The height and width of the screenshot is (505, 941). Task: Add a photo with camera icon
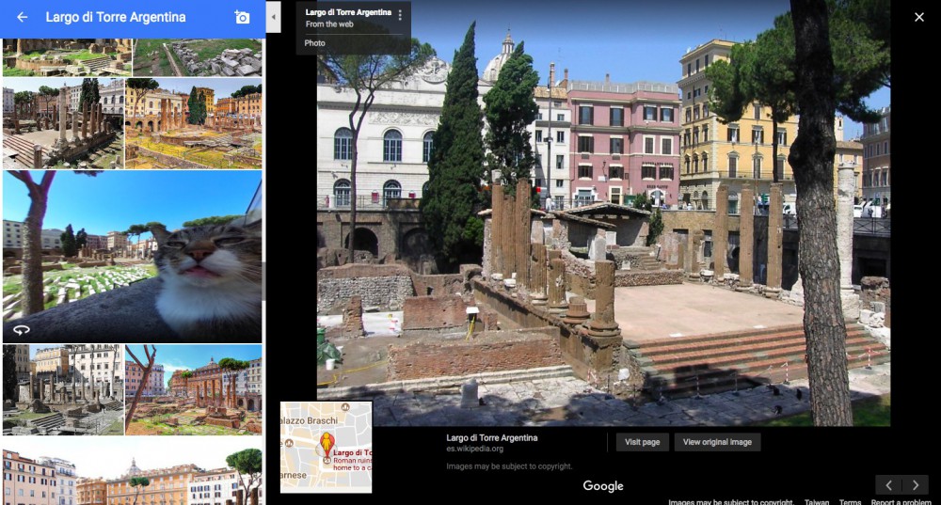(x=242, y=17)
